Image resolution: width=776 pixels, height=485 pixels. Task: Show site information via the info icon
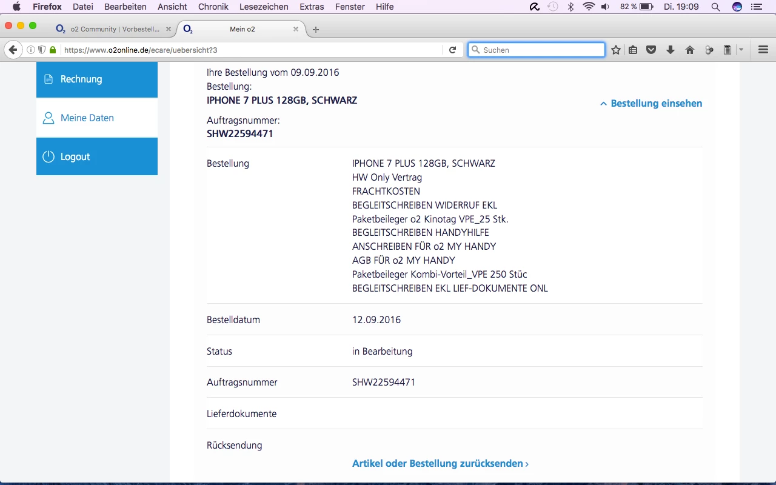click(x=31, y=50)
